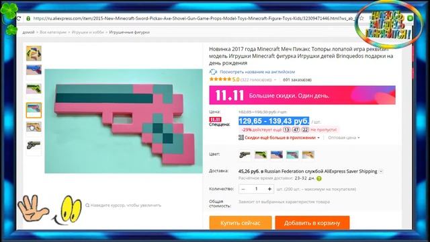Select the black gun thumbnail in gallery

(34, 145)
